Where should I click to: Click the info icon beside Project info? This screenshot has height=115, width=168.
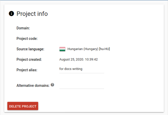(x=11, y=14)
